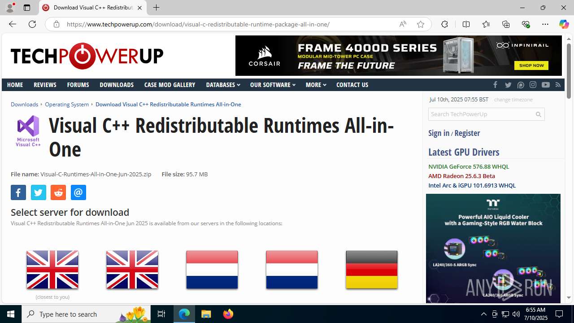Enable Split screen view

click(x=466, y=24)
